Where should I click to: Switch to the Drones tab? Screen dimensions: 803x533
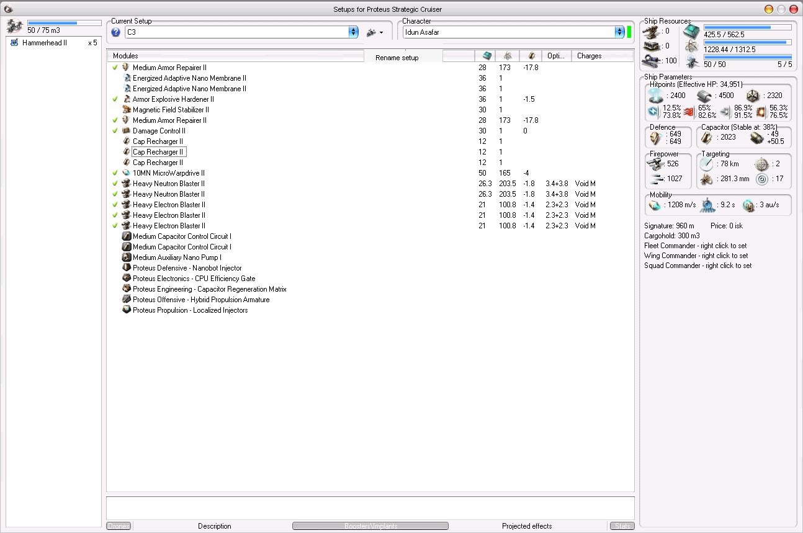point(119,526)
